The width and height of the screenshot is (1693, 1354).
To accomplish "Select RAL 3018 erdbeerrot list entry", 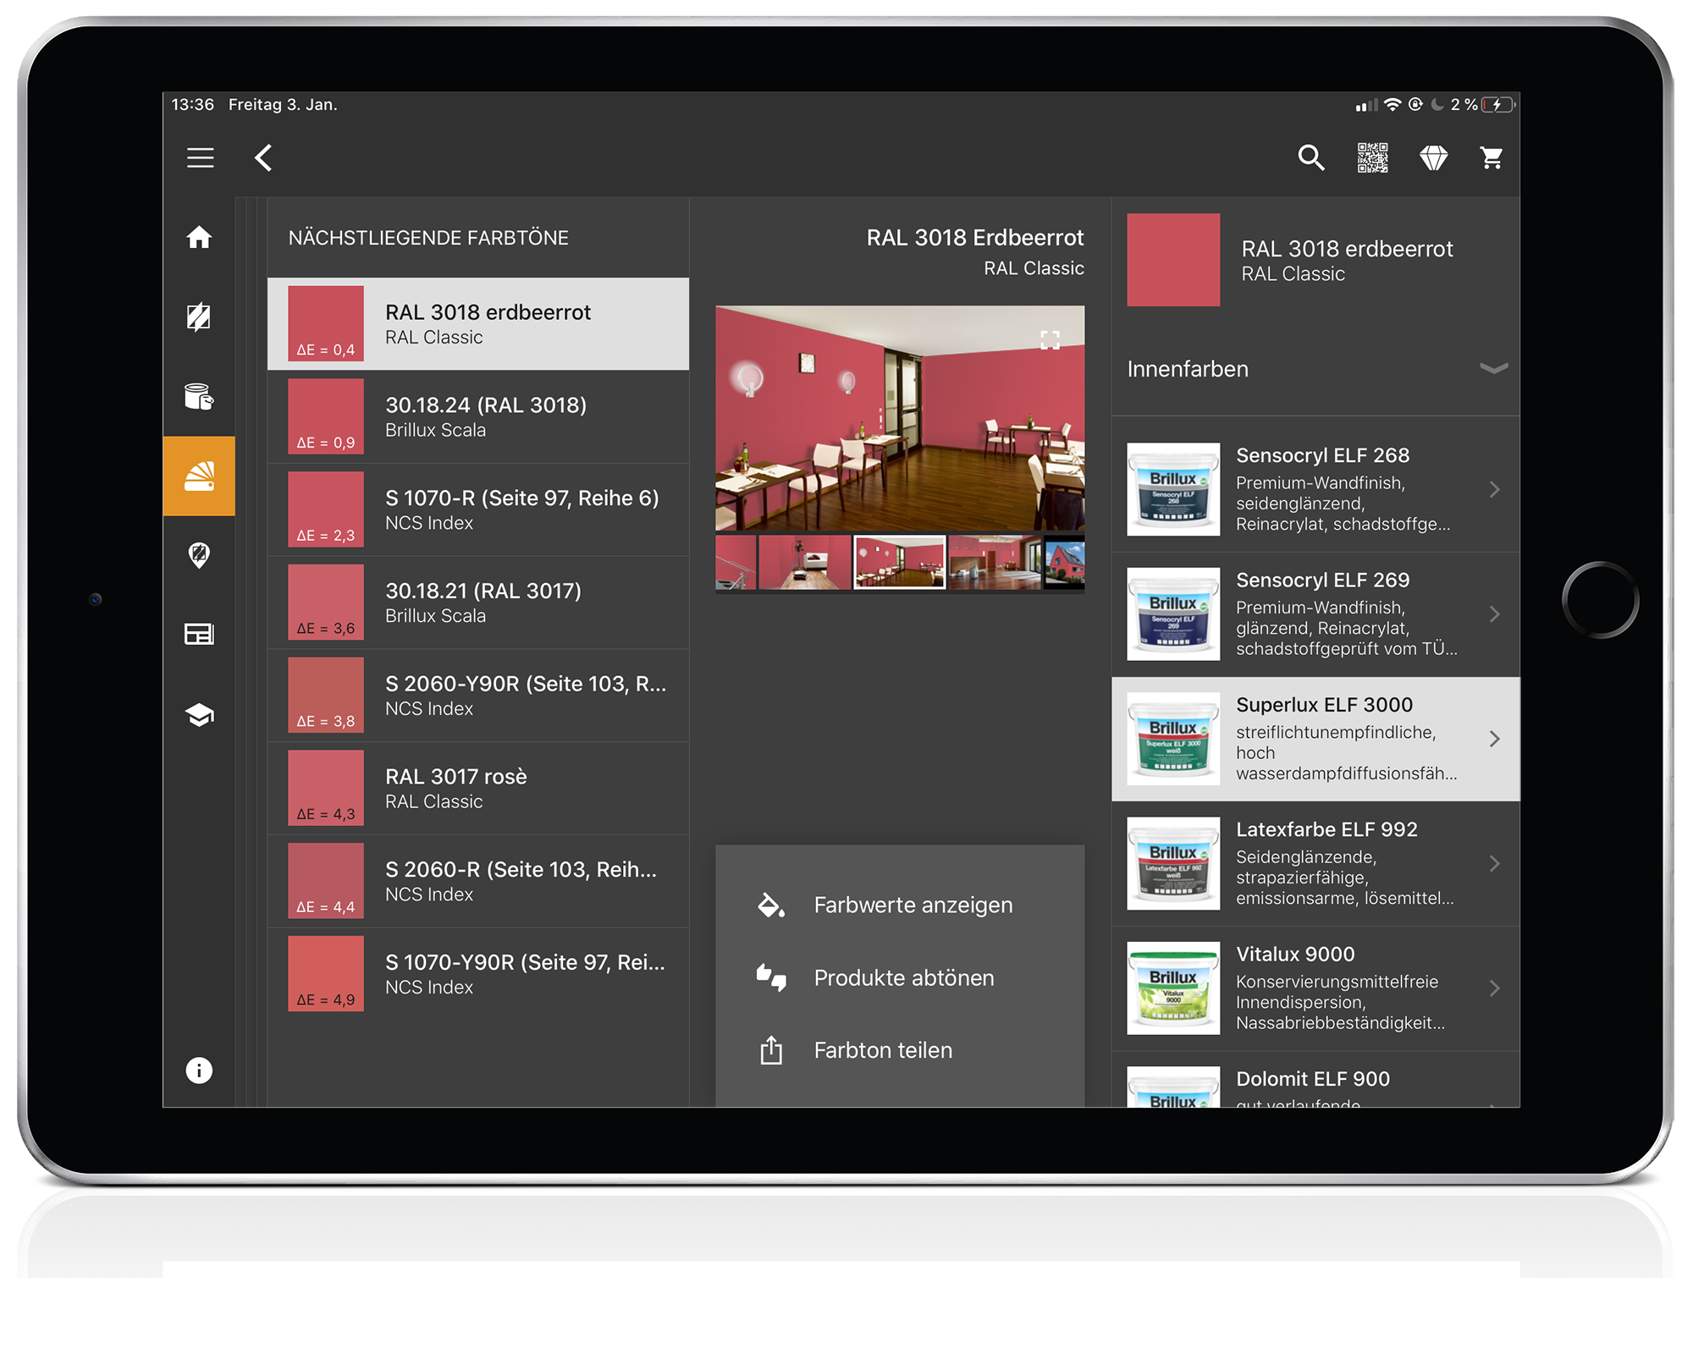I will click(x=478, y=323).
